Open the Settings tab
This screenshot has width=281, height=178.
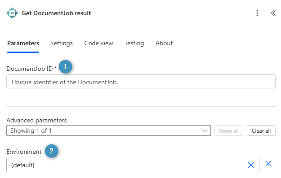tap(62, 43)
